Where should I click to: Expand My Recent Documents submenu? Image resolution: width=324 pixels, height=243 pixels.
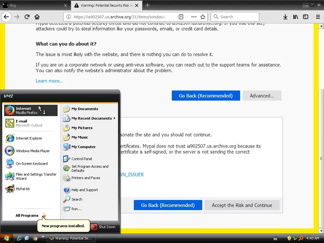[x=90, y=118]
